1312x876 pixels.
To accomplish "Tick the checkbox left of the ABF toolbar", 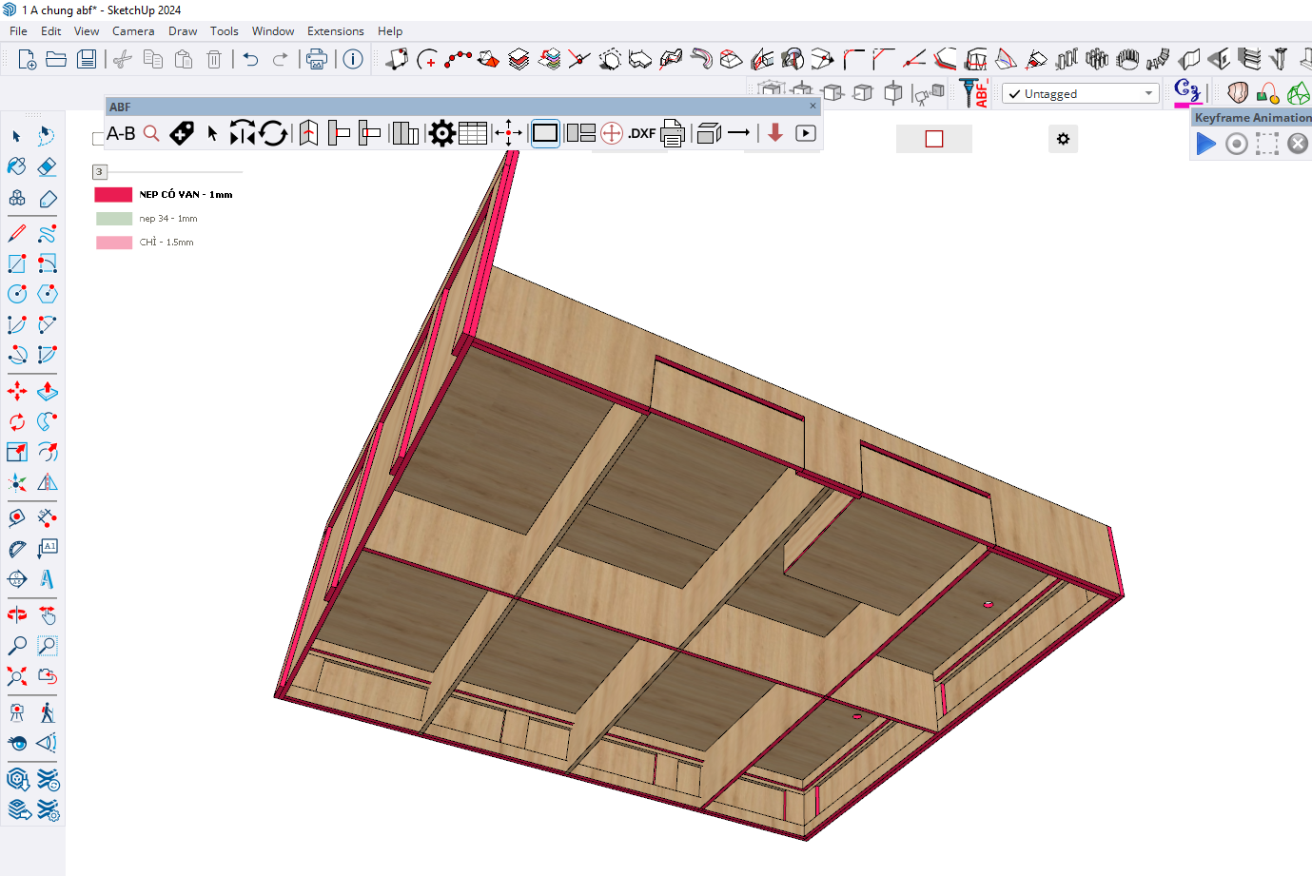I will (98, 139).
